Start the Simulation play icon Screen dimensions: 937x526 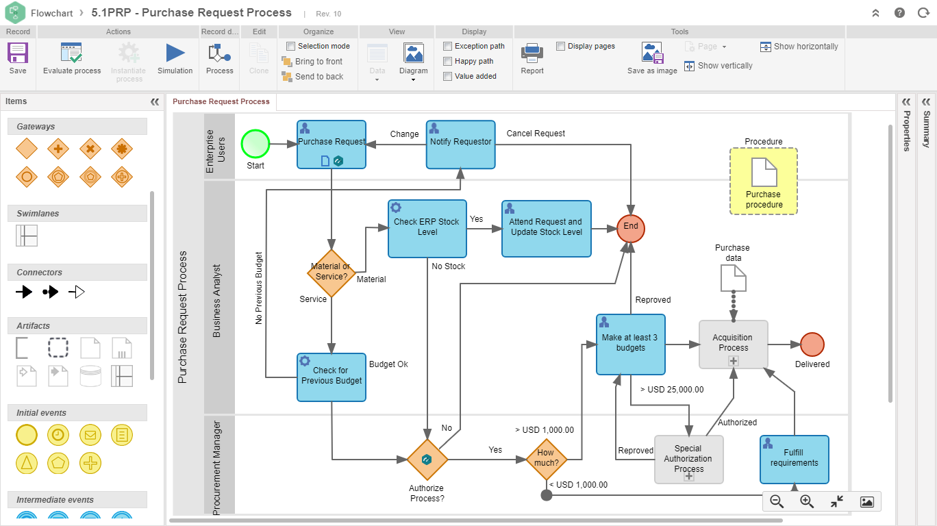pyautogui.click(x=175, y=53)
